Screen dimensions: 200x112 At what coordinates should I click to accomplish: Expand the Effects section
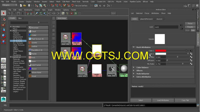[133, 70]
